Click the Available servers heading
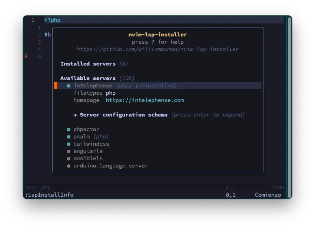This screenshot has height=229, width=315. pos(88,78)
